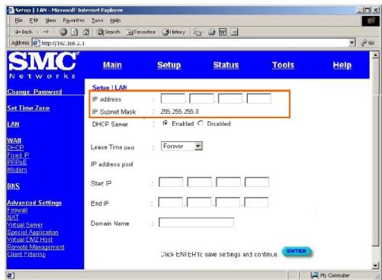The image size is (382, 280).
Task: Select the DHCP Server Enabled radio button
Action: 165,124
